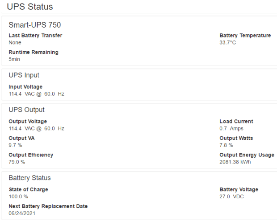Select the State of Charge label
The height and width of the screenshot is (221, 277).
pos(28,189)
